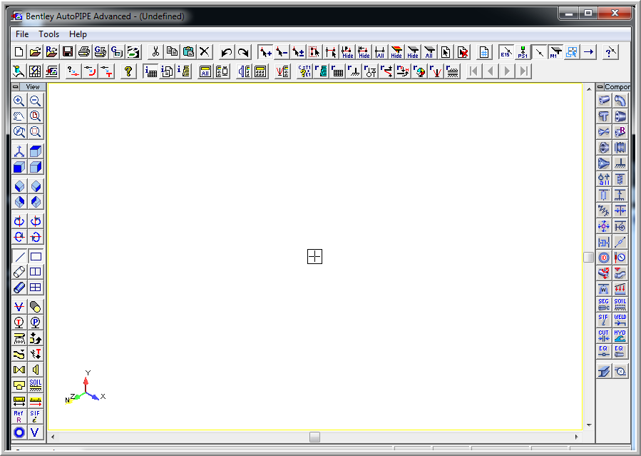Click the grid hash icon in toolbar

coord(484,52)
